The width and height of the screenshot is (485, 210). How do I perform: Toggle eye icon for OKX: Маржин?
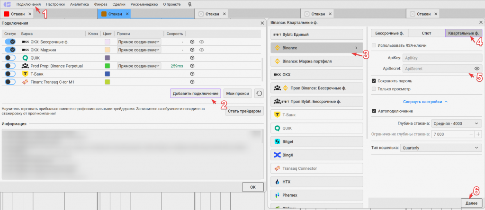pyautogui.click(x=201, y=50)
